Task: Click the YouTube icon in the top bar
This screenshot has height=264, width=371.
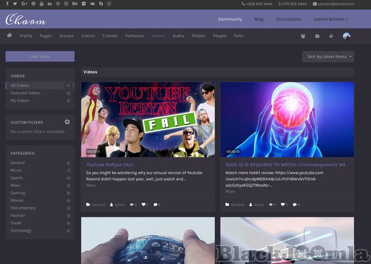Action: click(42, 4)
